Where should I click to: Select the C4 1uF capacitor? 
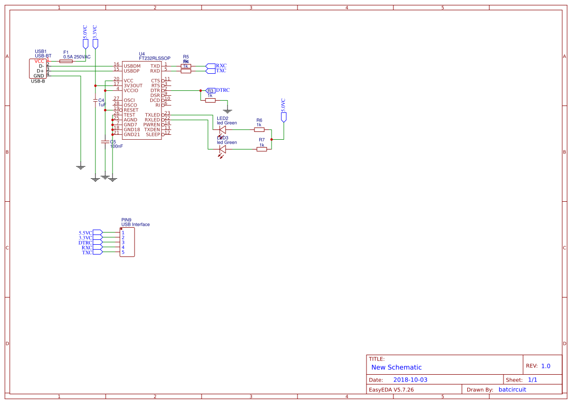95,100
